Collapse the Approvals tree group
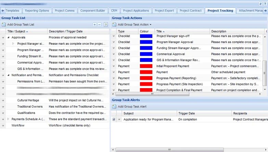This screenshot has width=268, height=152. pos(8,37)
